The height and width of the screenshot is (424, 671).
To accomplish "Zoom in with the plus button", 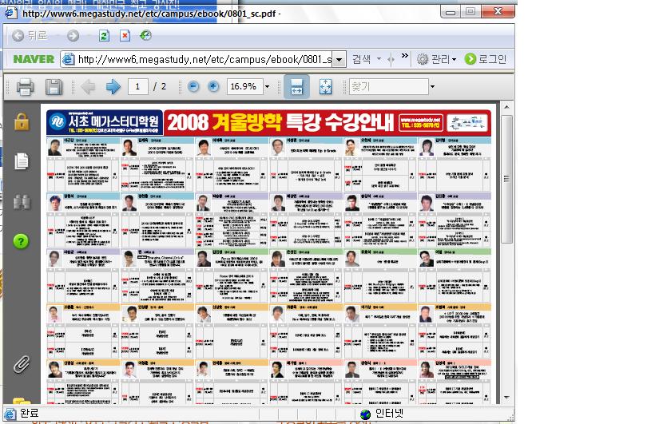I will [213, 87].
